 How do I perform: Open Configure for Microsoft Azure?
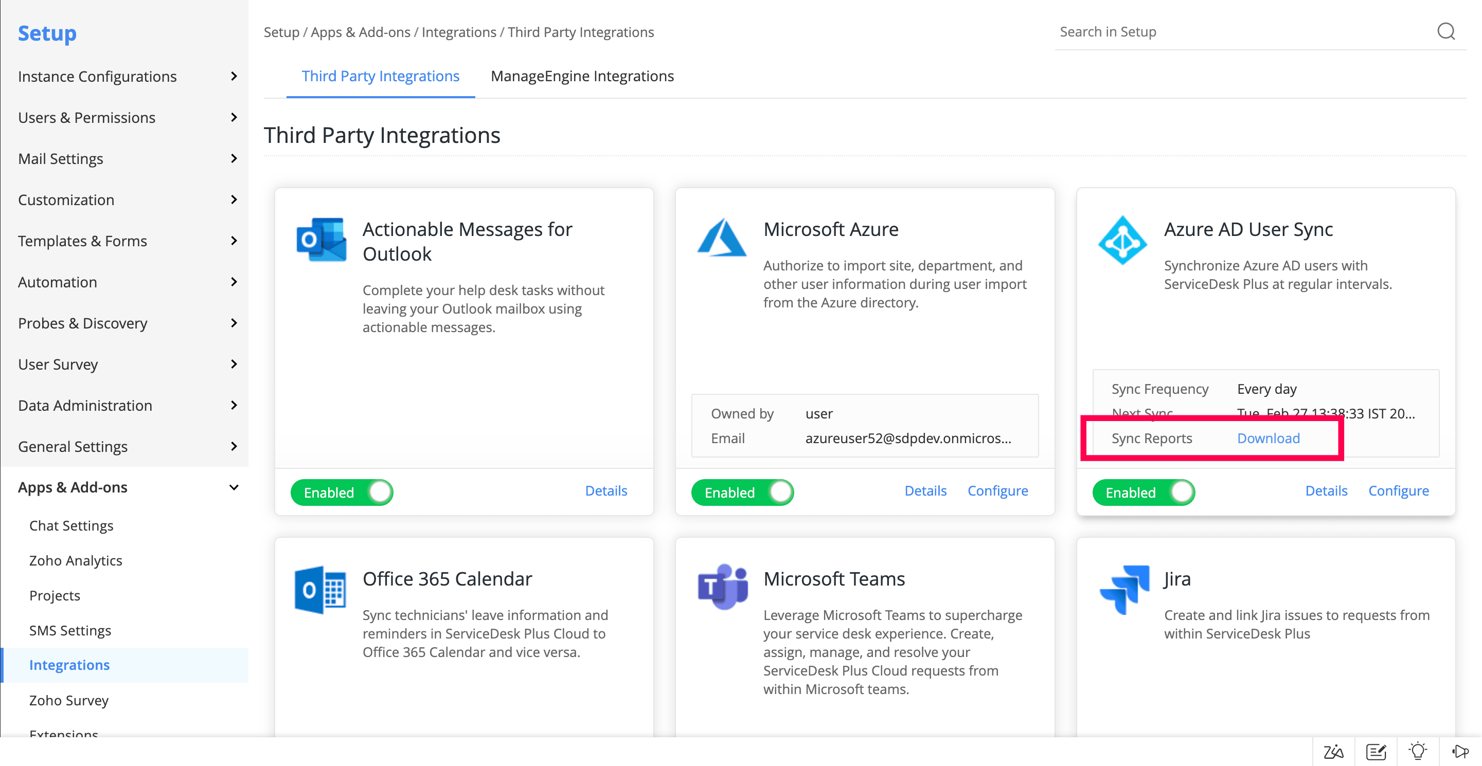tap(997, 490)
